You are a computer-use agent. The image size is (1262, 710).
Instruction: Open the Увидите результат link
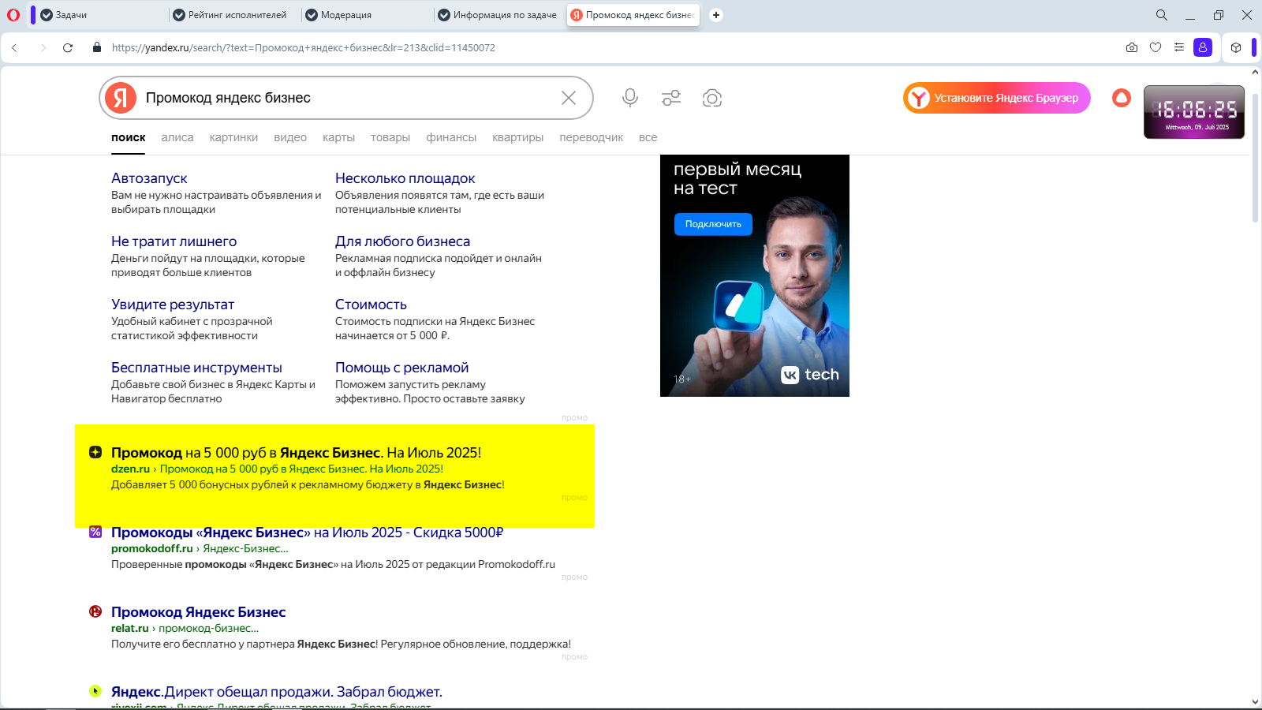pos(173,305)
